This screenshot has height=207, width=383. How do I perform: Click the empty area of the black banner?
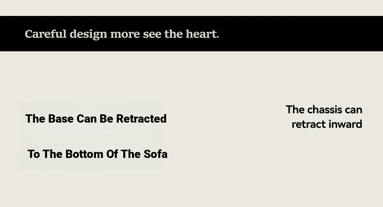(x=300, y=33)
